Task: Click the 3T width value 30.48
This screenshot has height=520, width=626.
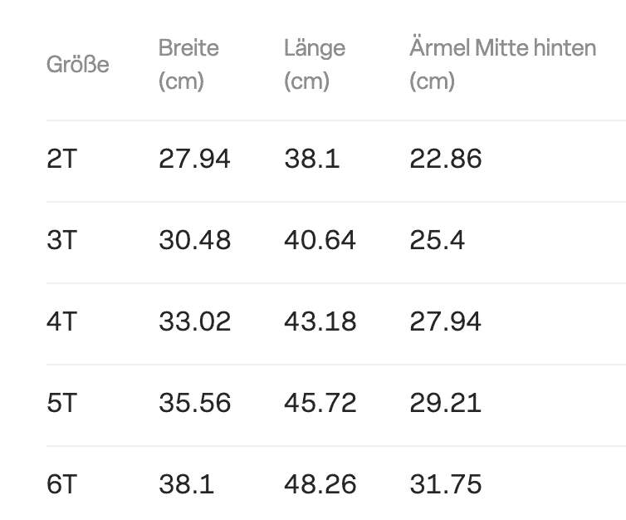Action: click(x=194, y=240)
